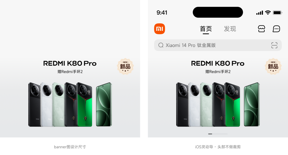The width and height of the screenshot is (288, 155).
Task: Tap the orange Xiaomi MI logo
Action: point(159,29)
